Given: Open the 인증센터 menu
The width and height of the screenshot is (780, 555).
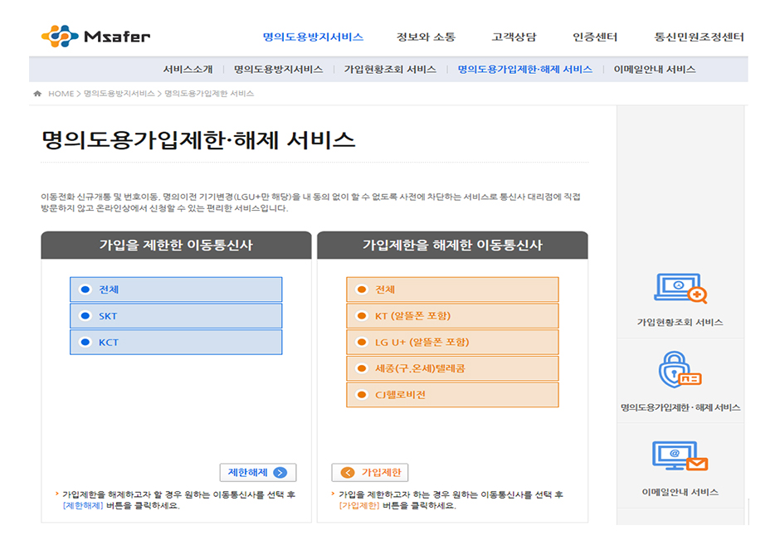Looking at the screenshot, I should tap(593, 37).
